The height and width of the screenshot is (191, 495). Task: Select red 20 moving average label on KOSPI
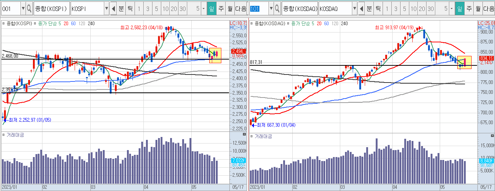tap(66, 23)
